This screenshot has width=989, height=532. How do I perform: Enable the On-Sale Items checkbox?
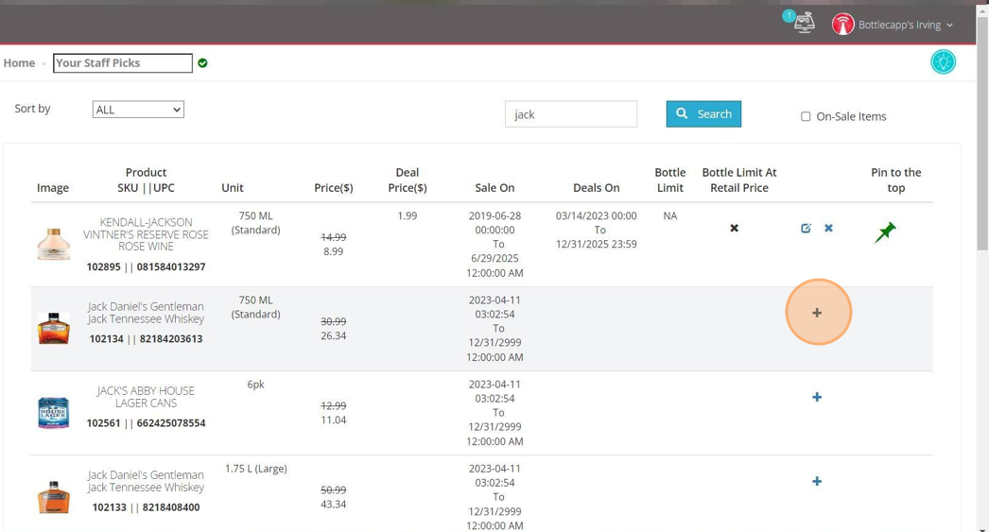(806, 116)
